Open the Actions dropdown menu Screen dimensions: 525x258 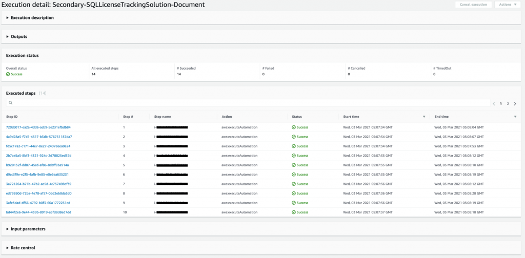coord(508,4)
